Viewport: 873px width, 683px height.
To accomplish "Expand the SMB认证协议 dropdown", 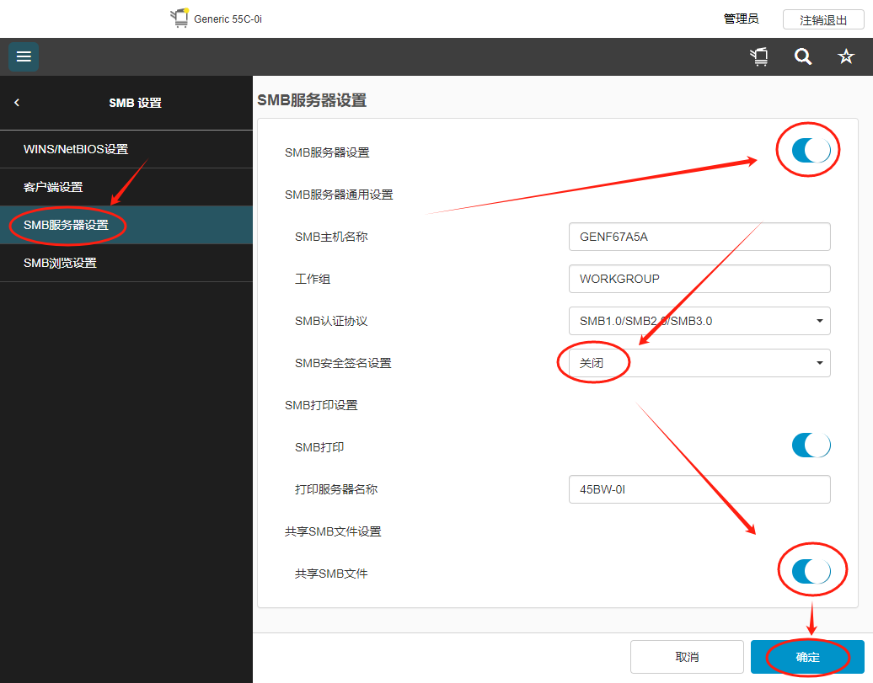I will (x=699, y=321).
